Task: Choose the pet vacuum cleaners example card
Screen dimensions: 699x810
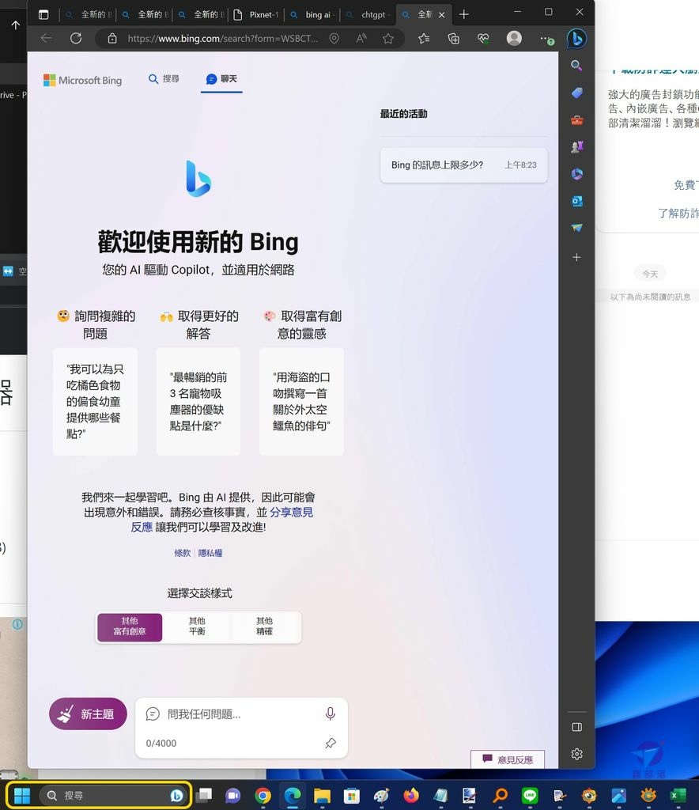Action: [198, 401]
